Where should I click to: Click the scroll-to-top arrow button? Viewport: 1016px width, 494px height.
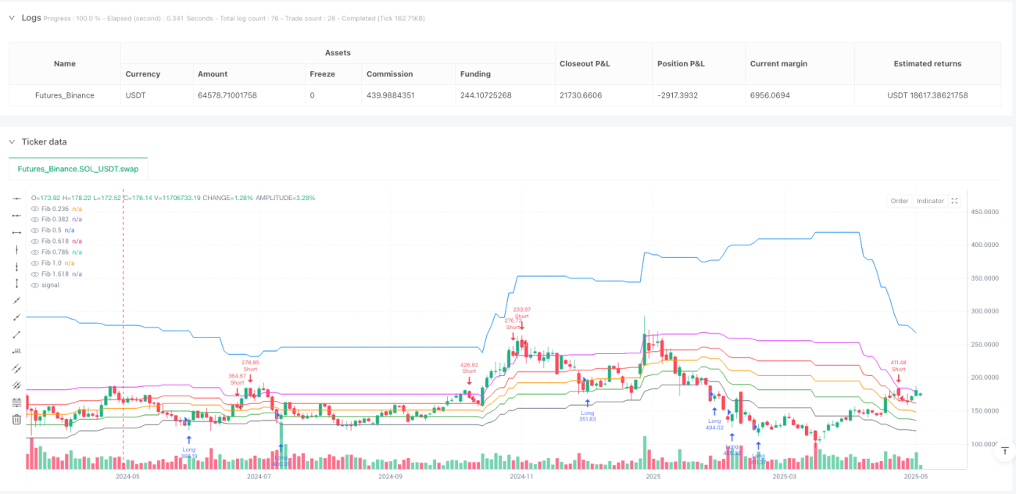pyautogui.click(x=1003, y=451)
